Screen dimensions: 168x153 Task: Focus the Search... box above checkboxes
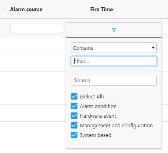[x=114, y=81]
